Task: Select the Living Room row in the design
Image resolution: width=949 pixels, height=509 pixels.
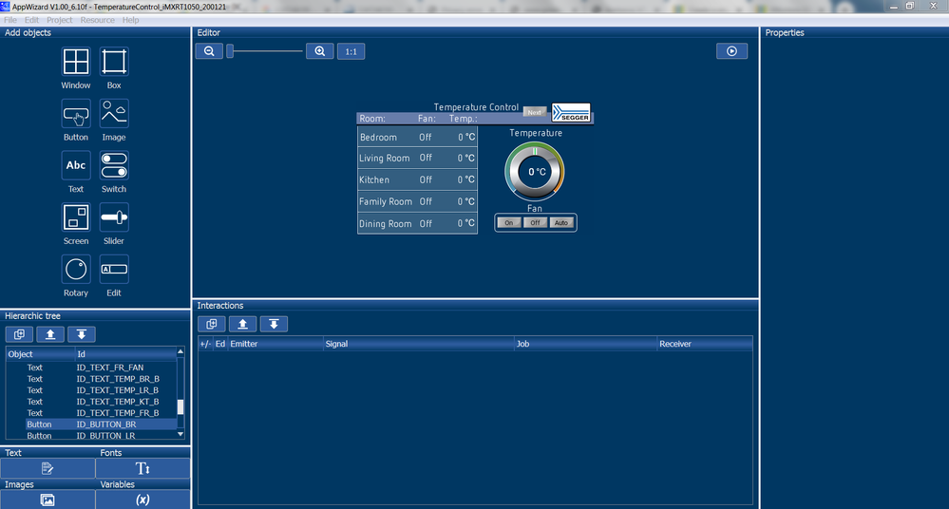Action: tap(417, 158)
